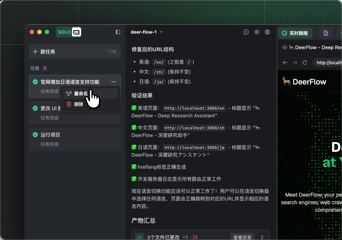Open the three-dot menu of first task

(114, 82)
